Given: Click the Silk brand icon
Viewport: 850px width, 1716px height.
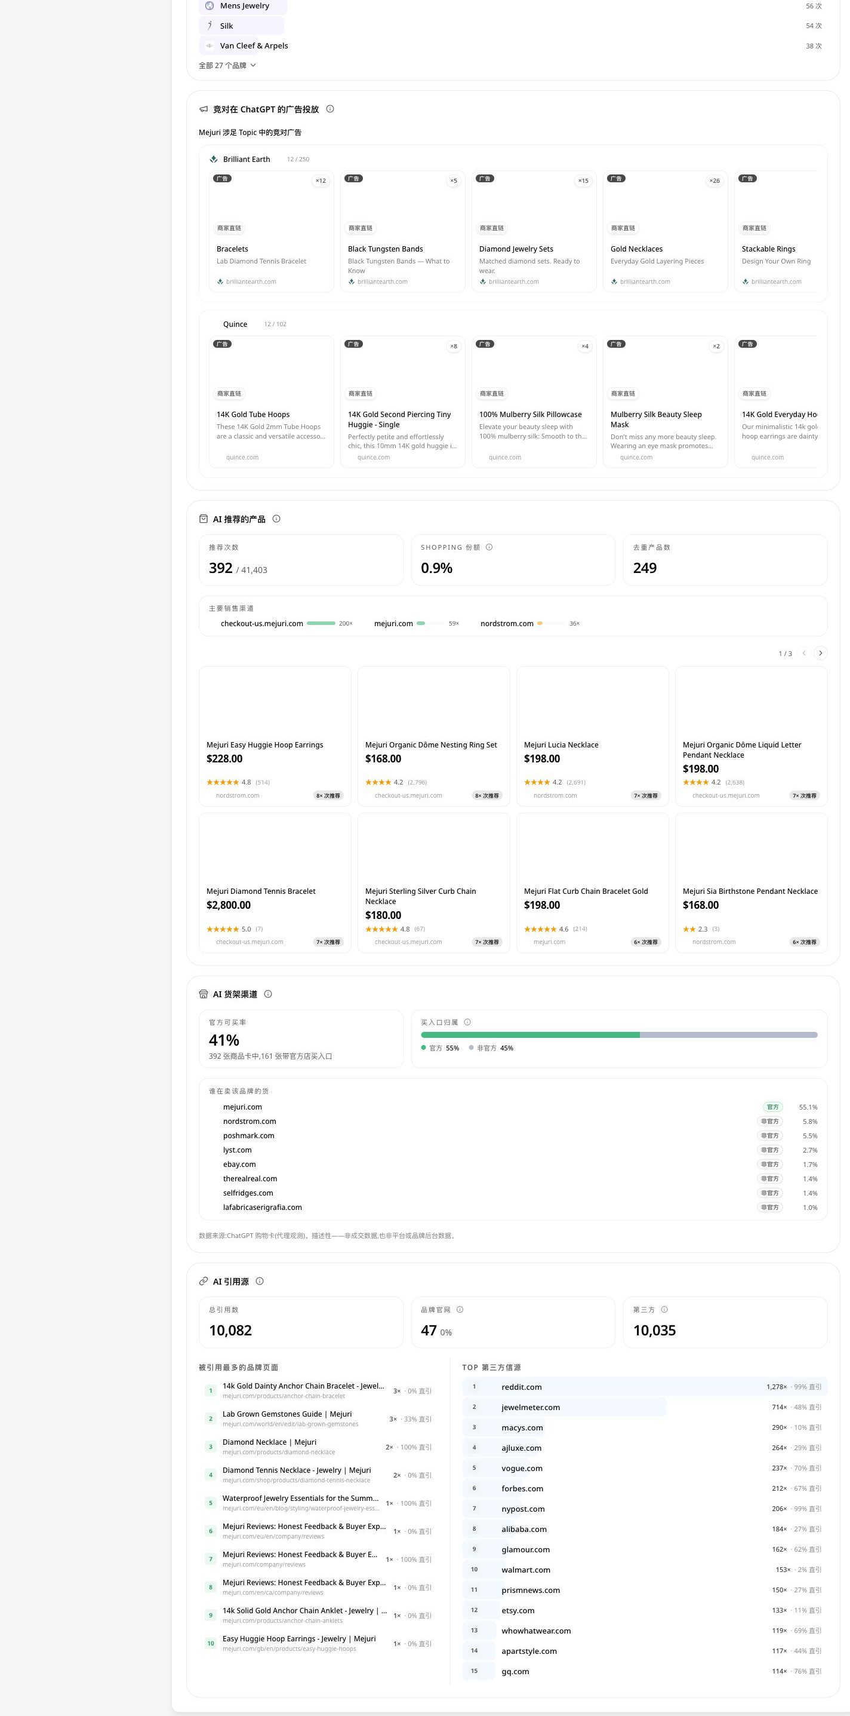Looking at the screenshot, I should [x=210, y=26].
